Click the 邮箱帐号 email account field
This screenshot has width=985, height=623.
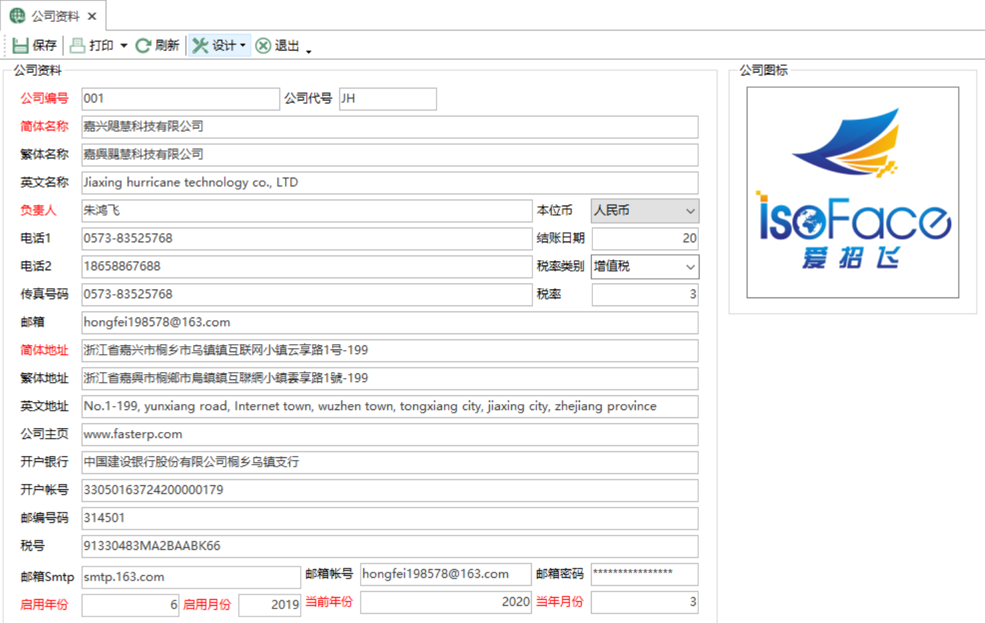[x=446, y=574]
